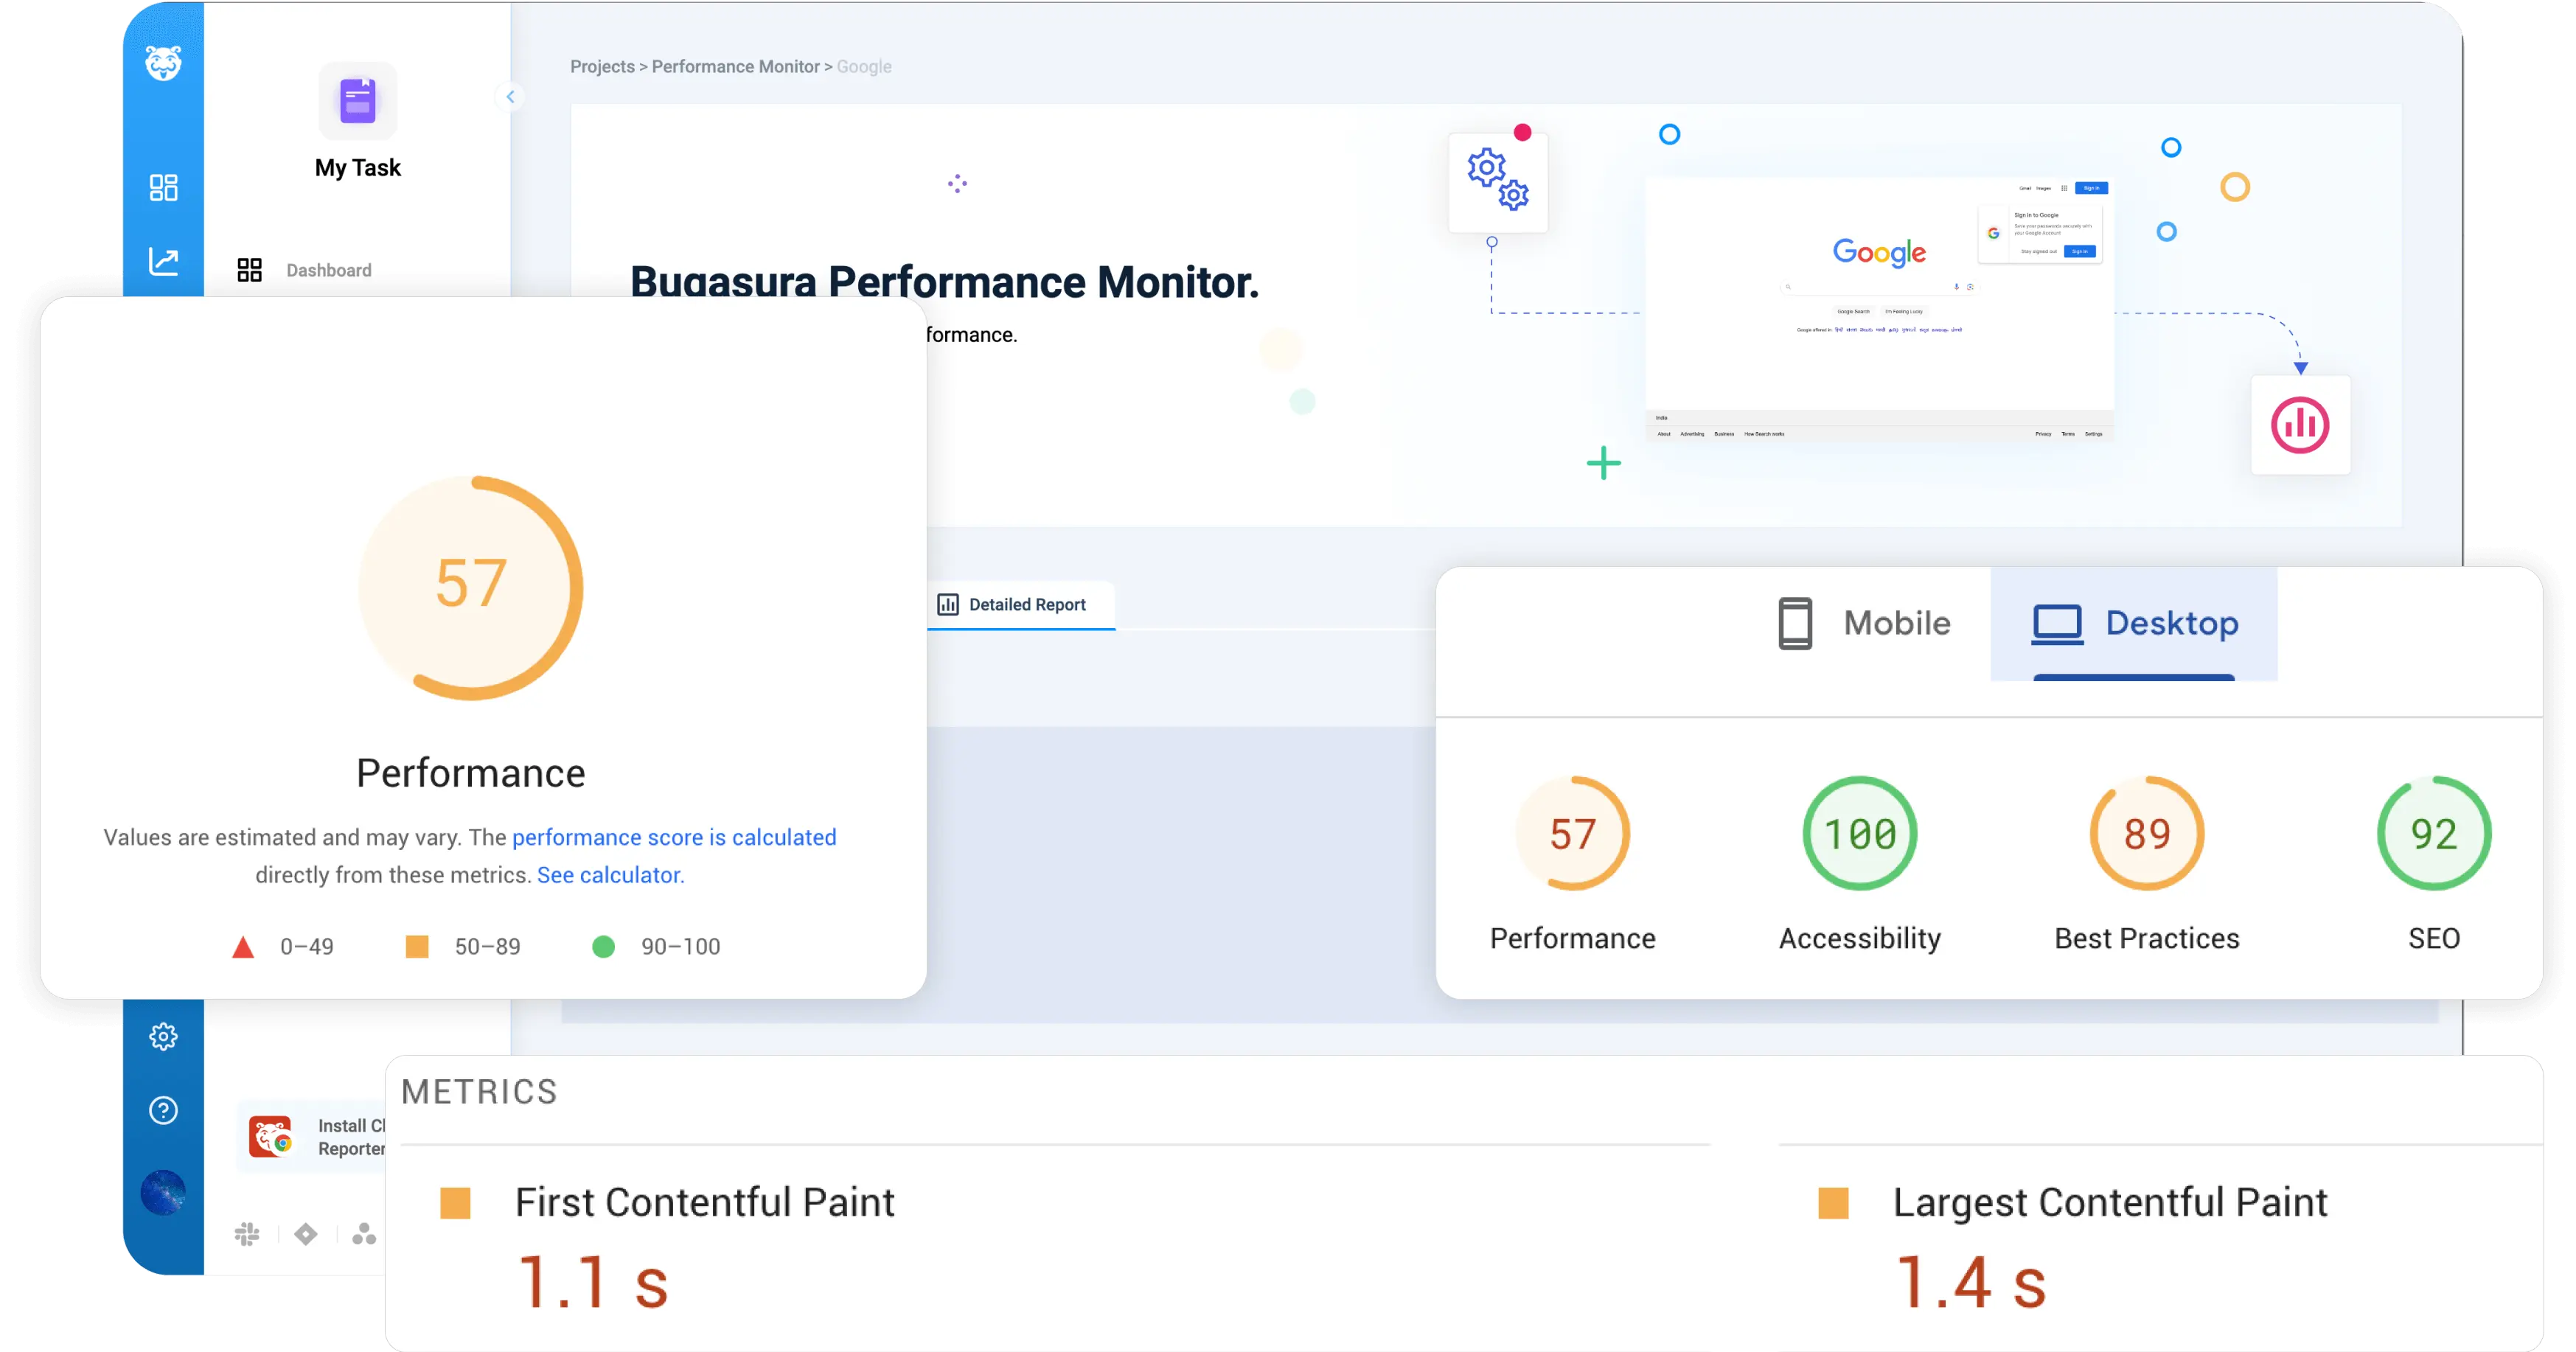Collapse the side panel with chevron
2576x1352 pixels.
(x=510, y=97)
